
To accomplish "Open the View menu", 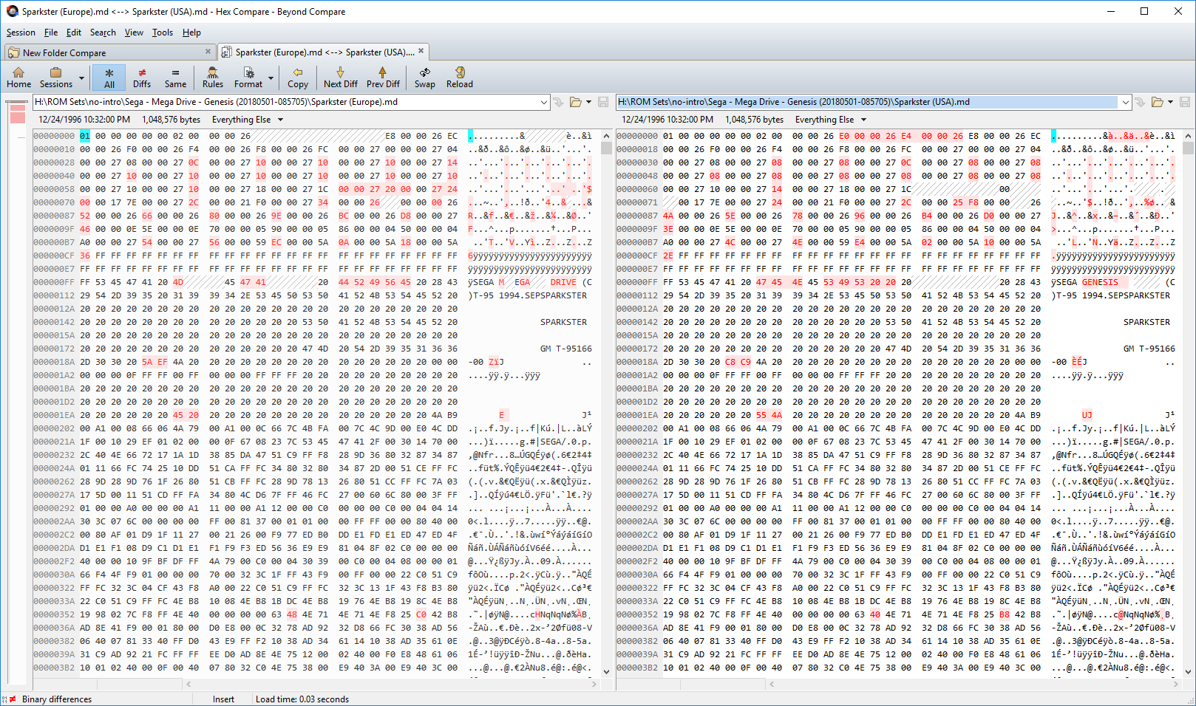I will pos(134,32).
